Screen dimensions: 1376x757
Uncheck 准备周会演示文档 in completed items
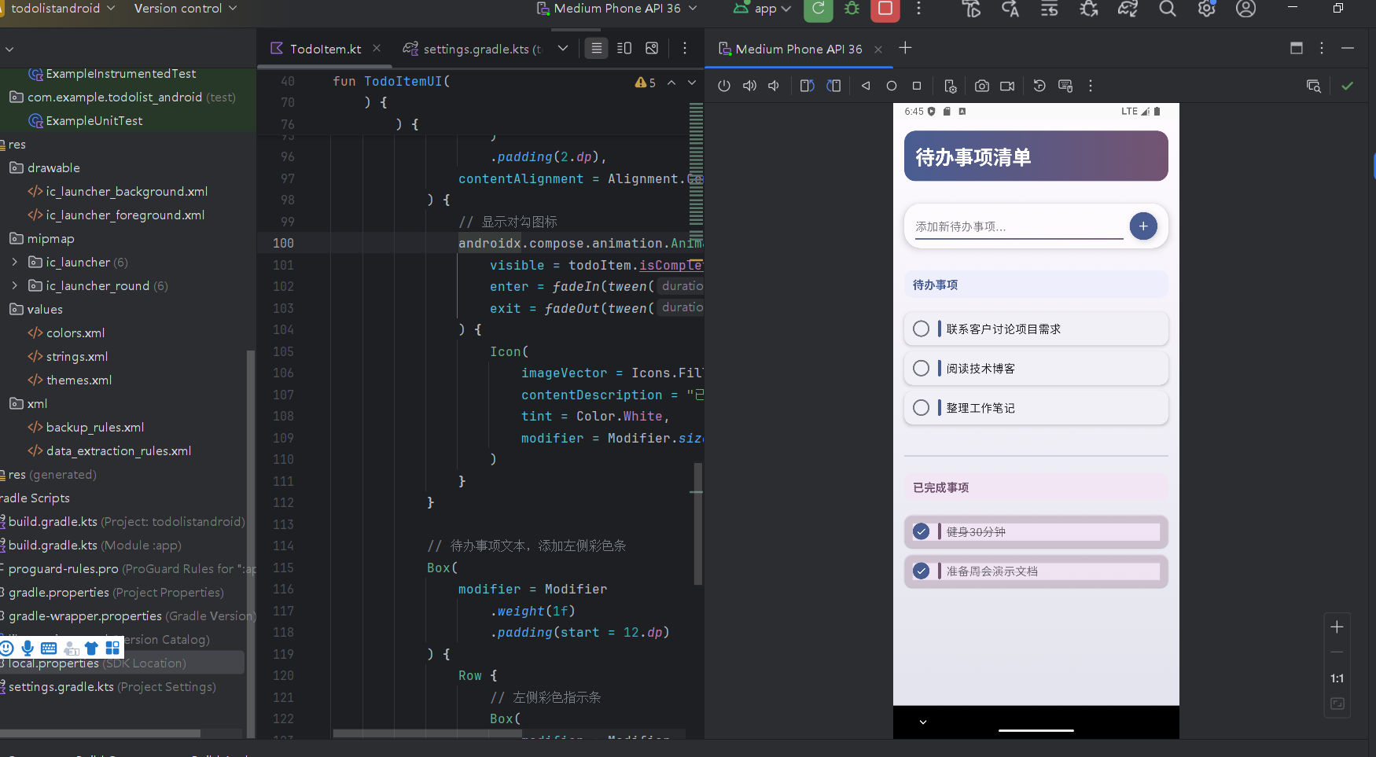click(922, 571)
